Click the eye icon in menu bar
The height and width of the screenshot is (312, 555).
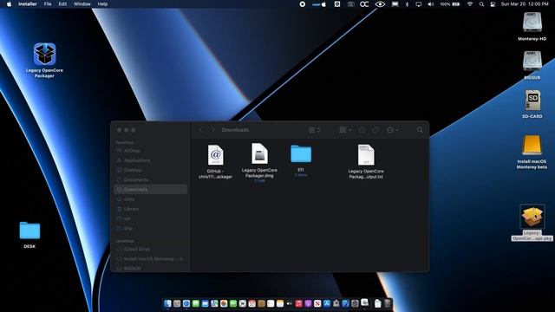(x=380, y=4)
